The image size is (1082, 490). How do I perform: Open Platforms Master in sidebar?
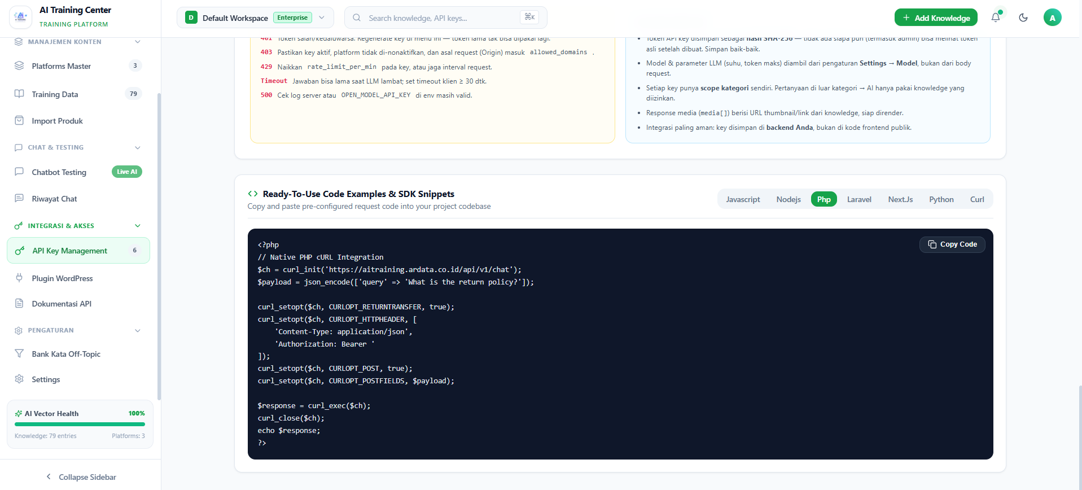78,66
